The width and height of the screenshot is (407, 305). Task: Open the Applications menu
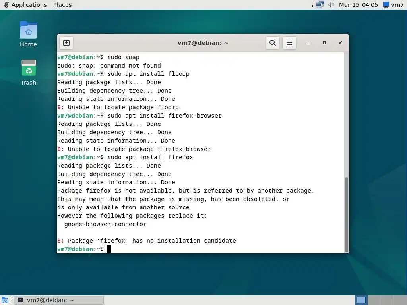click(29, 5)
